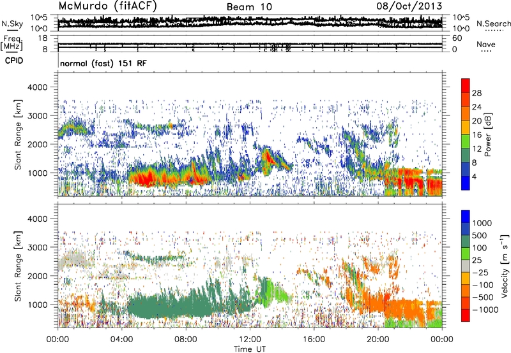Image resolution: width=511 pixels, height=353 pixels.
Task: Click the Nave legend label
Action: (x=485, y=44)
